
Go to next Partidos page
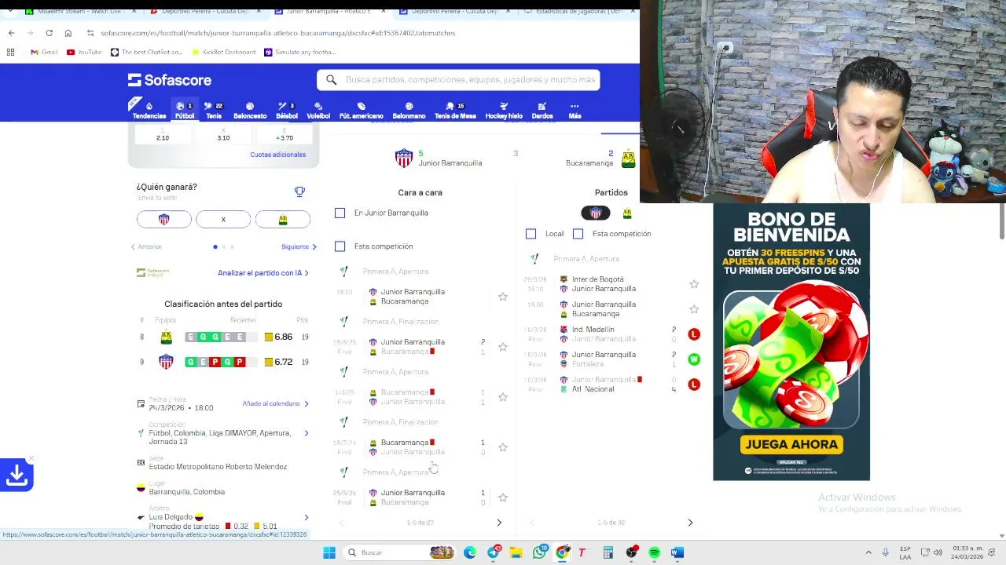pos(690,523)
